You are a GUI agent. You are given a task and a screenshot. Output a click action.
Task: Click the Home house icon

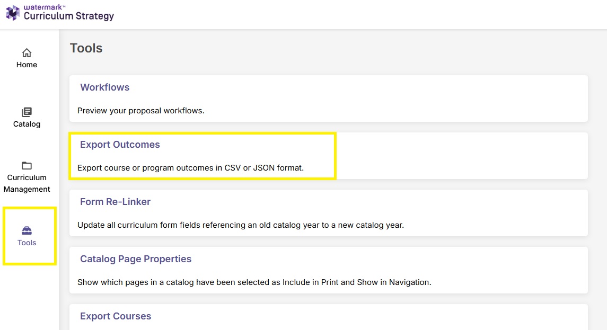click(27, 52)
